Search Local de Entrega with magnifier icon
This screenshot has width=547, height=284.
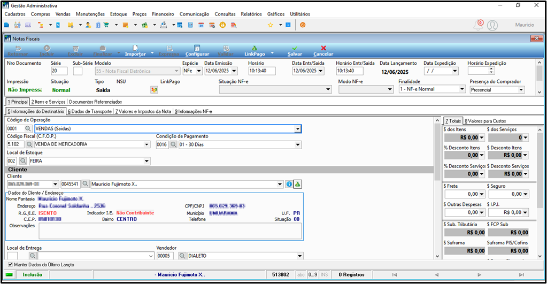pyautogui.click(x=33, y=256)
